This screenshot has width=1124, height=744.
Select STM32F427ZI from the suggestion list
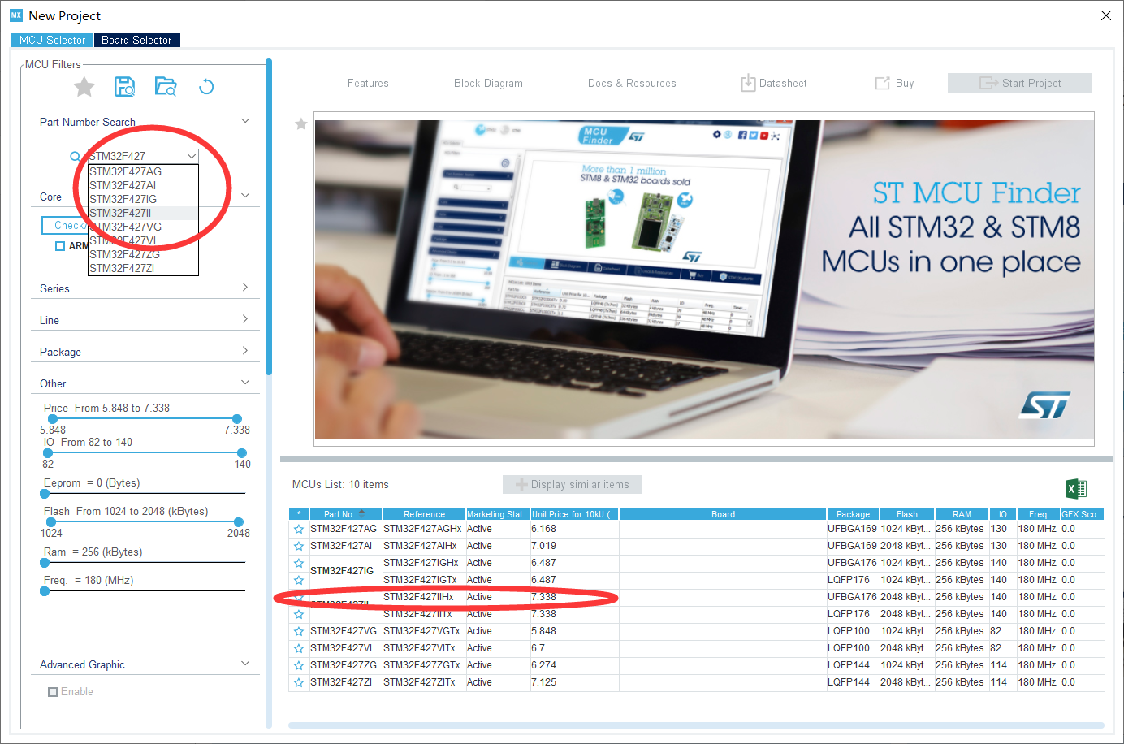143,268
